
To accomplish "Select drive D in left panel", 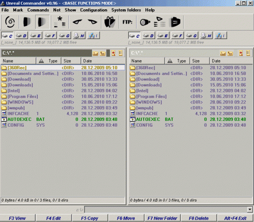I will [x=21, y=36].
